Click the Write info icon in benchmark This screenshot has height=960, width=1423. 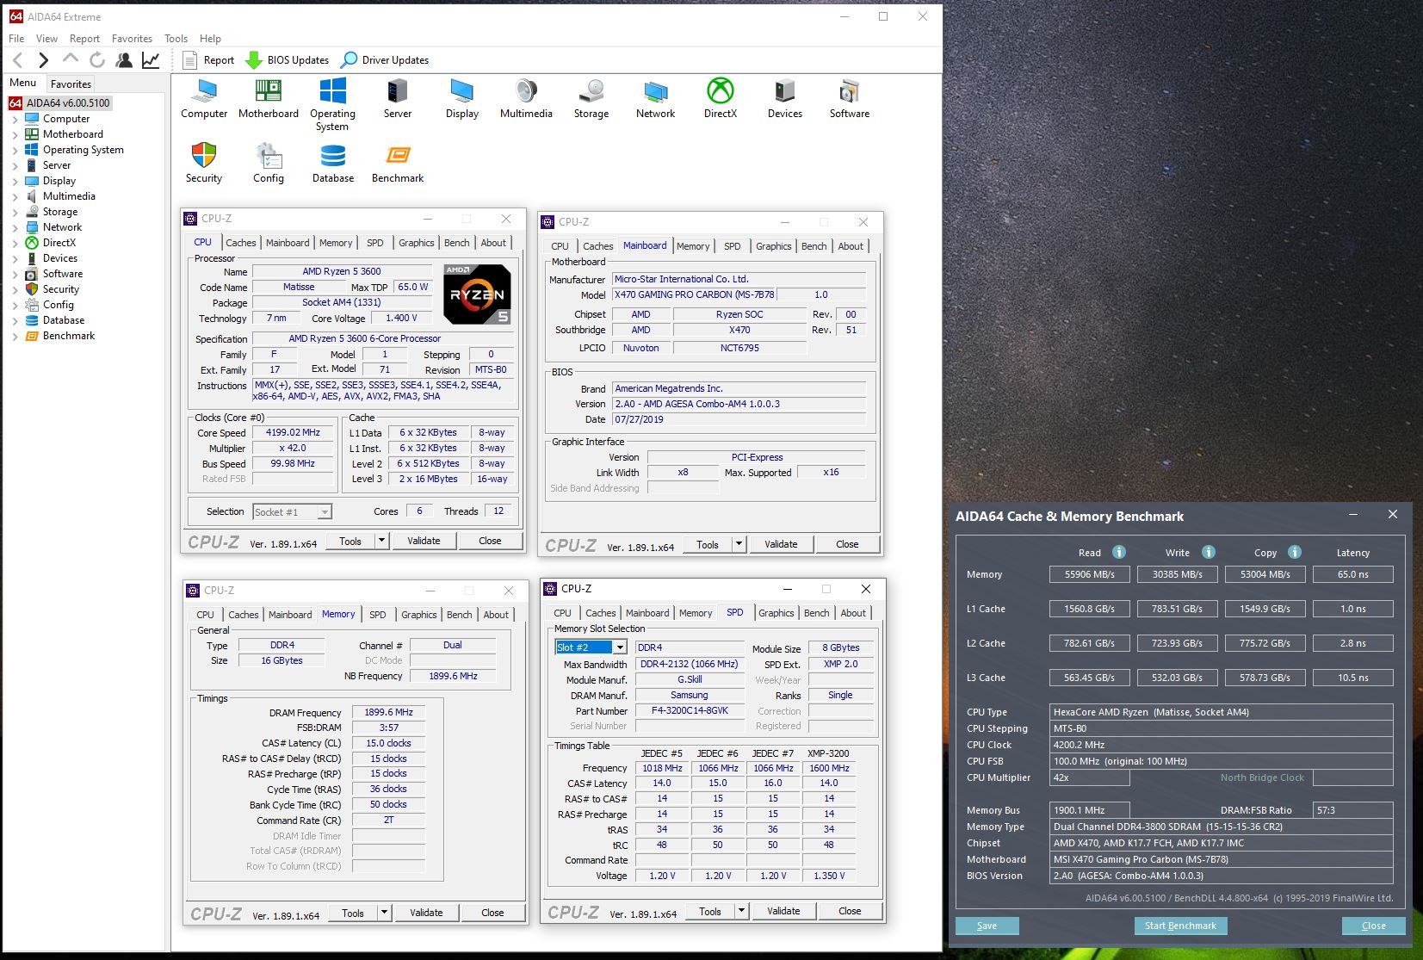[1209, 552]
